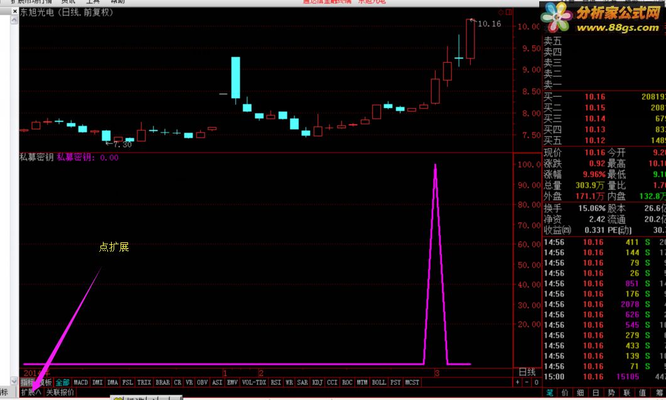Select the WR indicator
The height and width of the screenshot is (400, 666).
point(289,382)
